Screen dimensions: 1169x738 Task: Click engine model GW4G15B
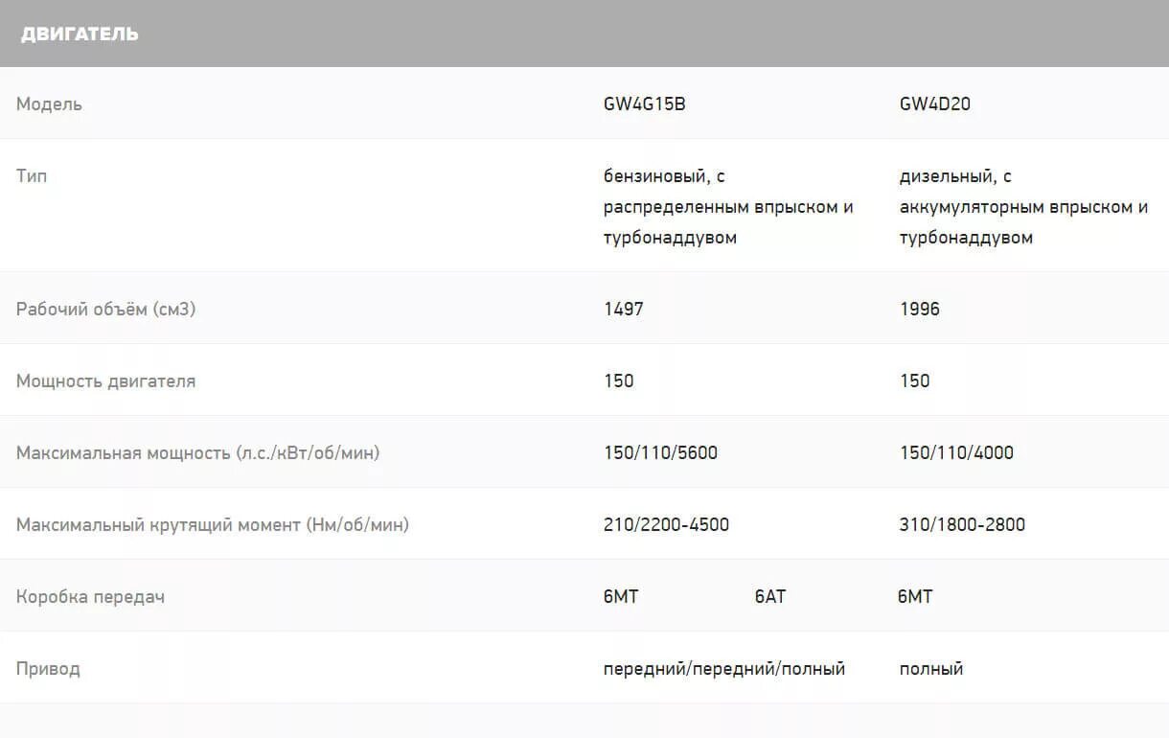pos(644,104)
